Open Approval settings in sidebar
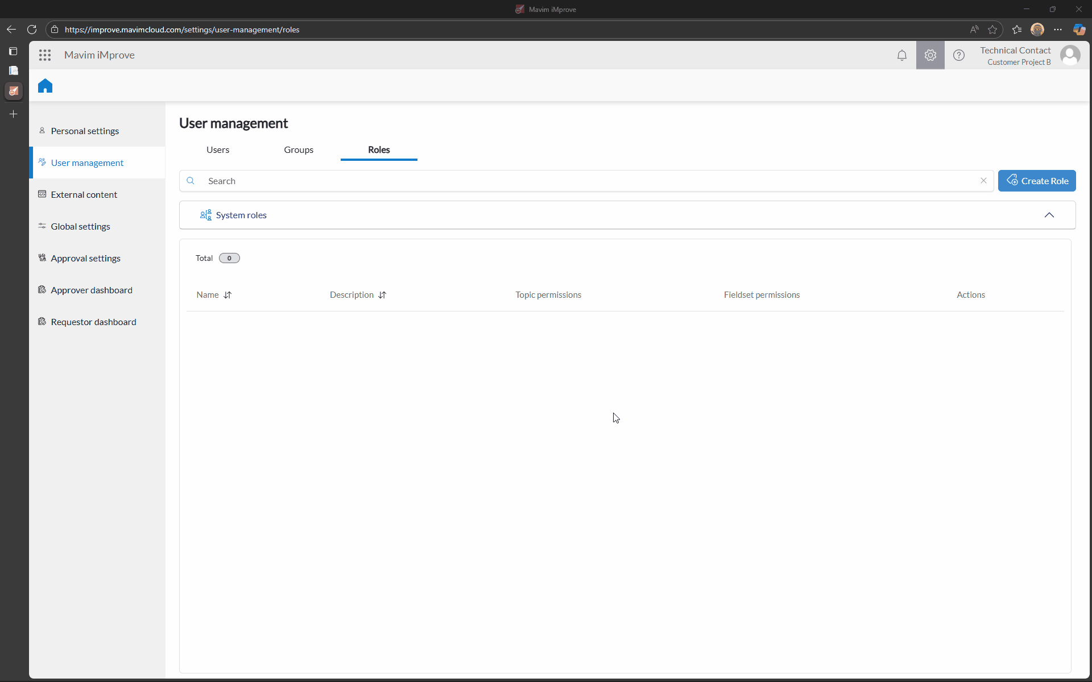 pyautogui.click(x=85, y=259)
